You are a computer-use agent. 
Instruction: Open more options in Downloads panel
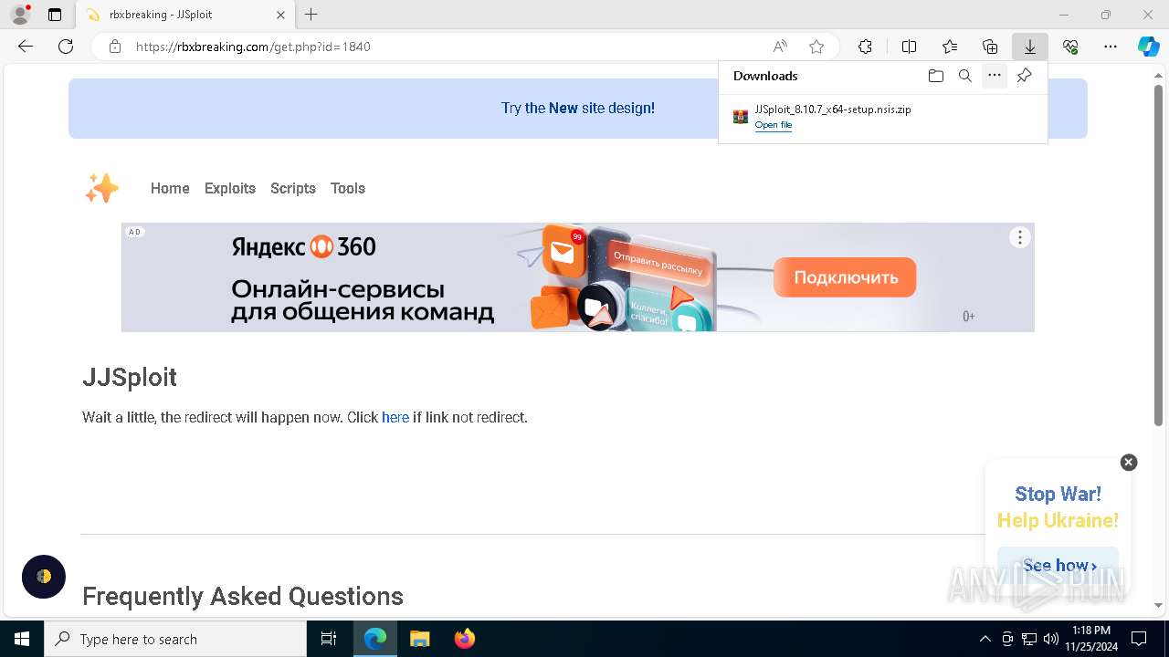pyautogui.click(x=995, y=76)
